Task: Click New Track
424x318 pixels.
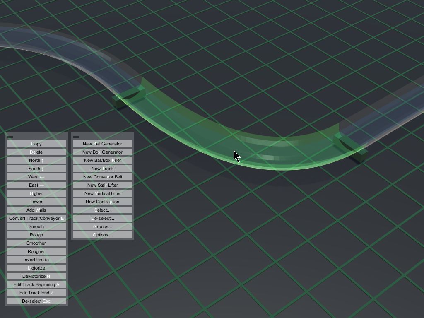Action: click(x=103, y=169)
